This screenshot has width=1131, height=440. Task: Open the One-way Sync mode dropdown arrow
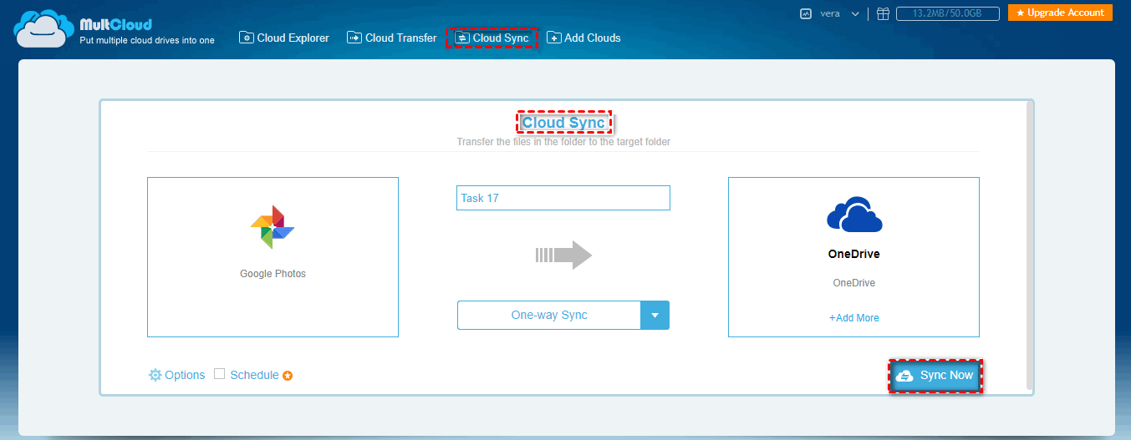655,316
